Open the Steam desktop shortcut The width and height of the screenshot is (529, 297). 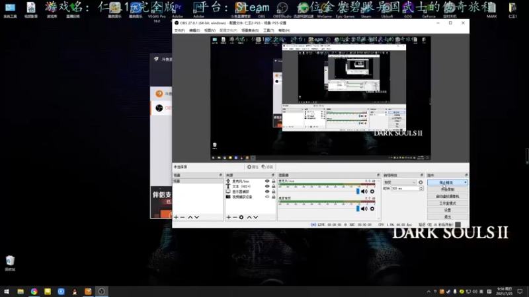(366, 9)
